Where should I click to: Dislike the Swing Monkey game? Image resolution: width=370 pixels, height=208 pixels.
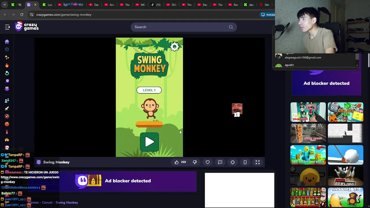click(x=195, y=162)
